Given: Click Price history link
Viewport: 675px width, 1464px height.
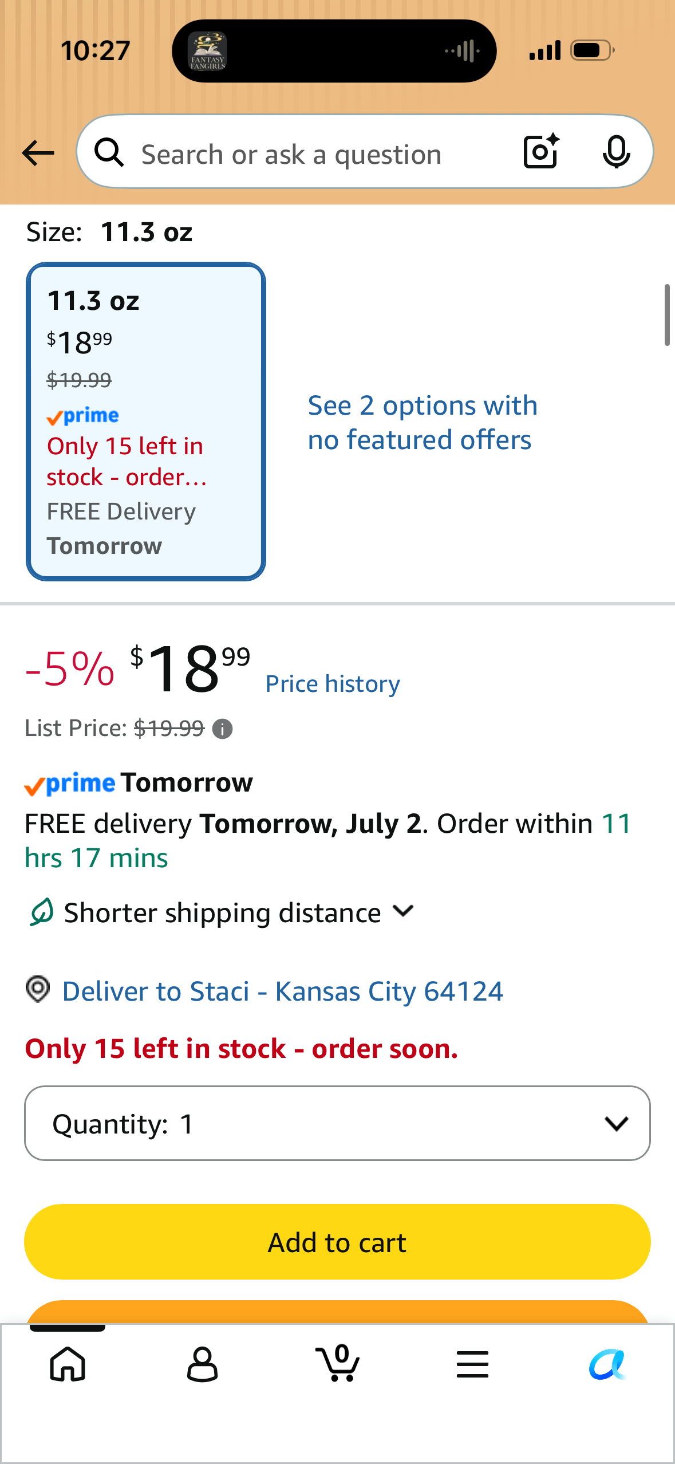Looking at the screenshot, I should pyautogui.click(x=333, y=683).
